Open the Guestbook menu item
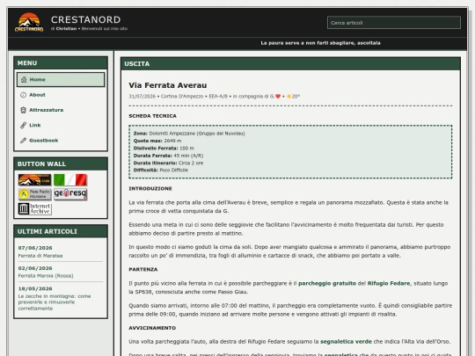The image size is (475, 356). pyautogui.click(x=61, y=140)
